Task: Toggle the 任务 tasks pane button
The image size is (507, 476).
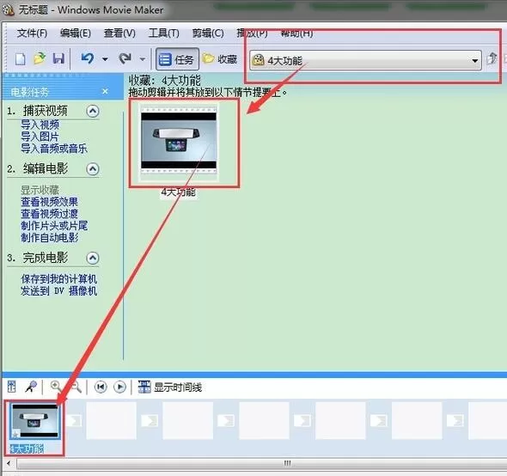Action: coord(177,59)
